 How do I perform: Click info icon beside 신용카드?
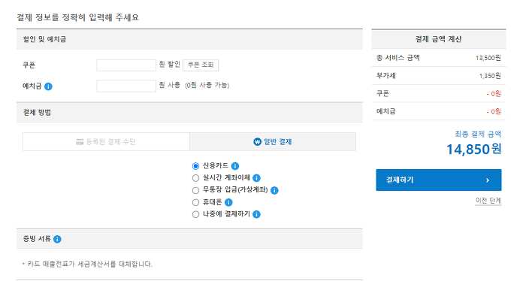[x=235, y=166]
